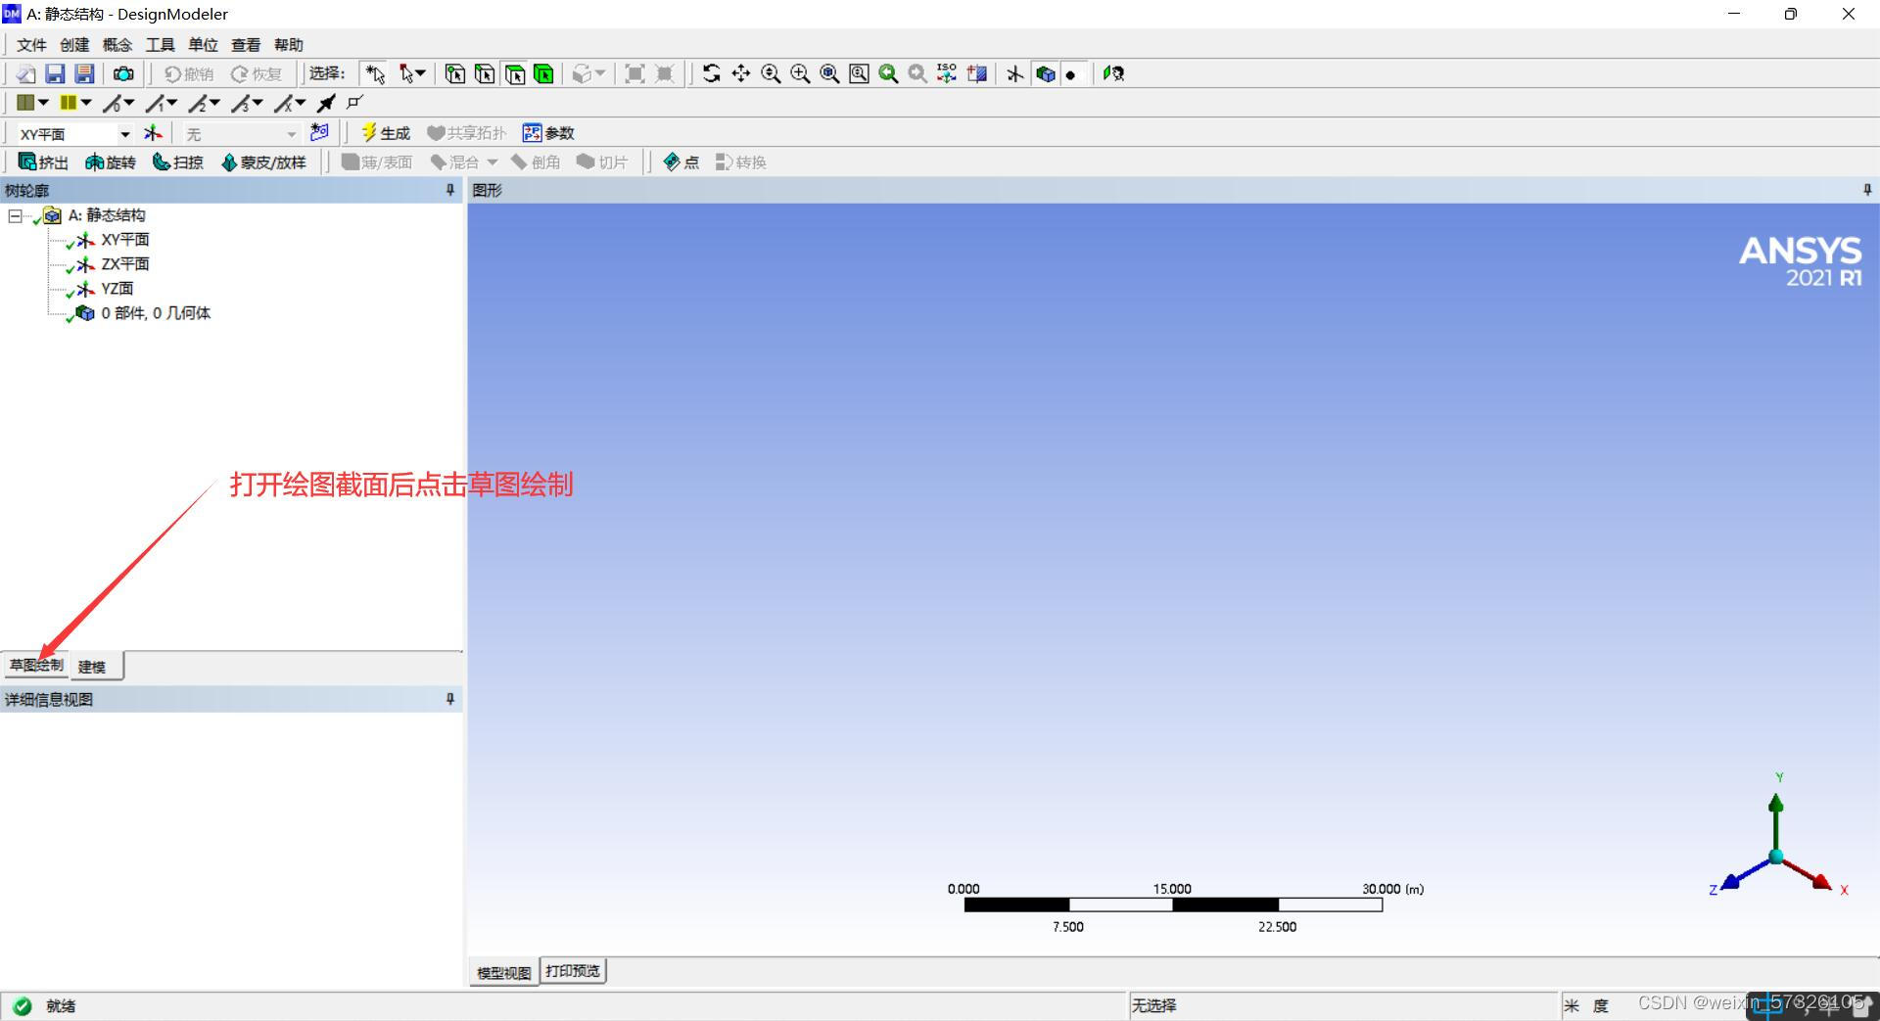Screen dimensions: 1880x1021
Task: Click the 扫掠 sweep button
Action: pos(177,162)
